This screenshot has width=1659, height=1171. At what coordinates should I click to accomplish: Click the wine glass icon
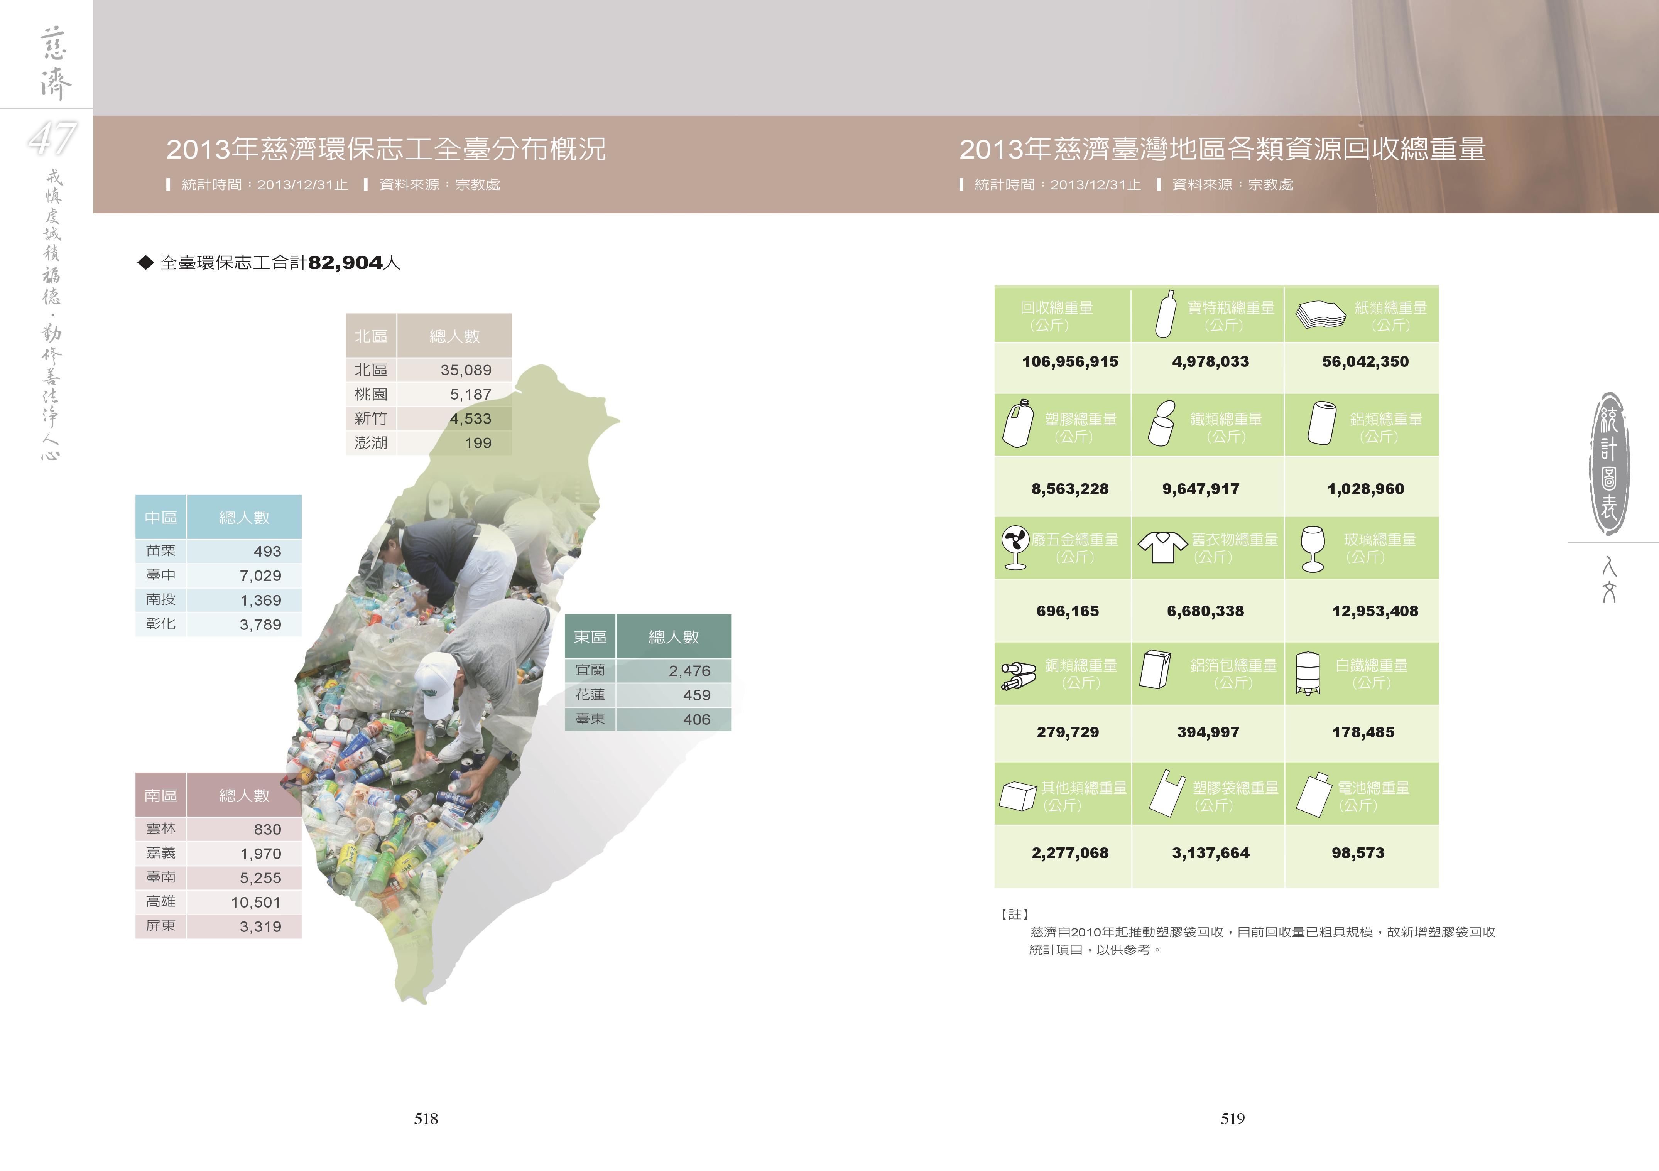coord(1312,548)
